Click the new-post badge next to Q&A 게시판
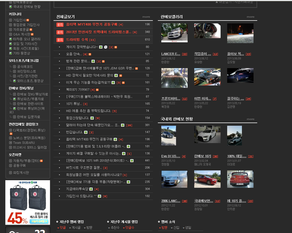Screen dimensions: 292x233 [32, 34]
